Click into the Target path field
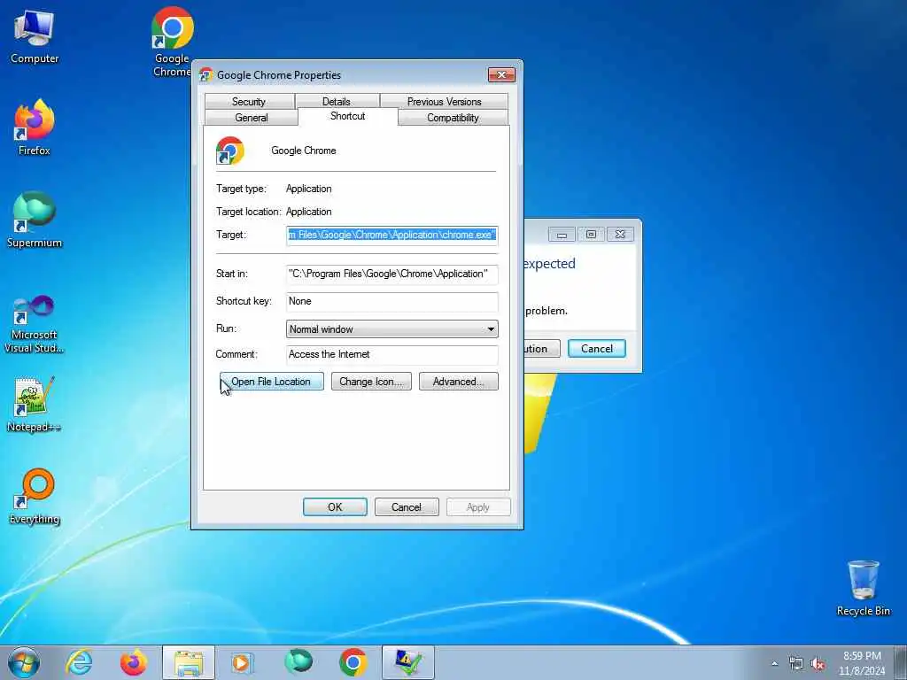907x680 pixels. point(392,235)
